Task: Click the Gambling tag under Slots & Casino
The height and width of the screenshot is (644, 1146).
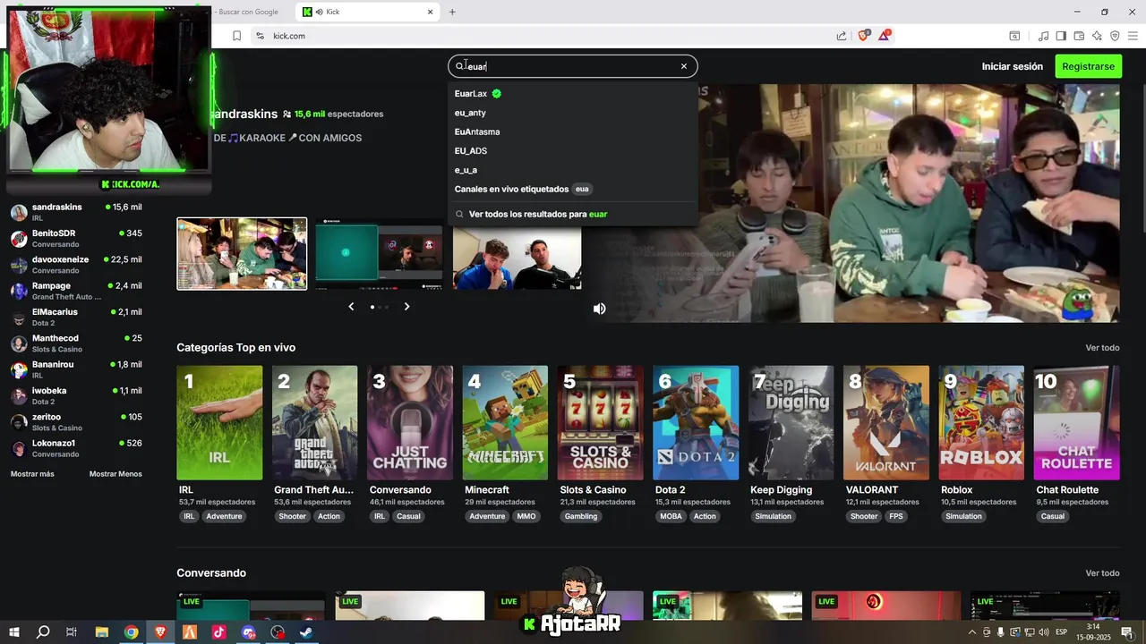Action: tap(581, 516)
